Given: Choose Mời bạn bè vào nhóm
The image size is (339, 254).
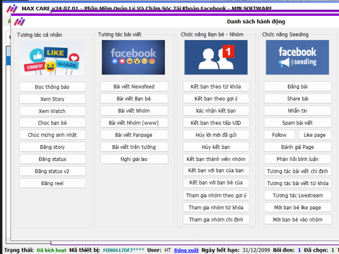Looking at the screenshot, I should (x=298, y=220).
